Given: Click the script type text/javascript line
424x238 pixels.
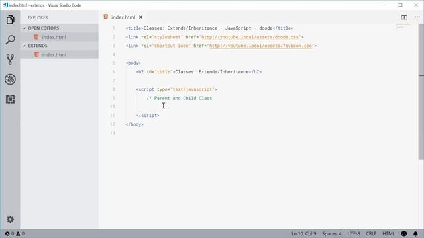Looking at the screenshot, I should (x=176, y=89).
